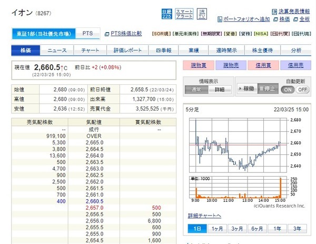
Task: Select the 1ヶ月 chart range
Action: (x=217, y=229)
